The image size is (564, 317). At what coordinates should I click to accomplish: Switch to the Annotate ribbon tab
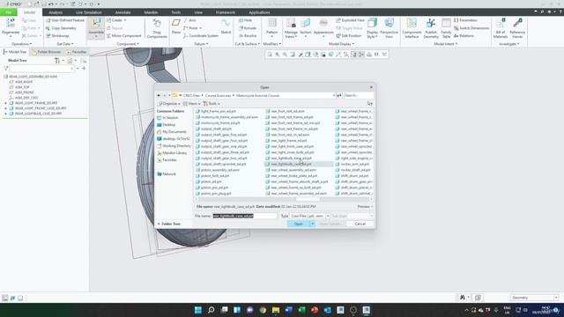coord(122,12)
